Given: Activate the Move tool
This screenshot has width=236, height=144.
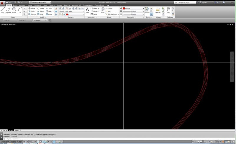Looking at the screenshot, I should [31, 8].
